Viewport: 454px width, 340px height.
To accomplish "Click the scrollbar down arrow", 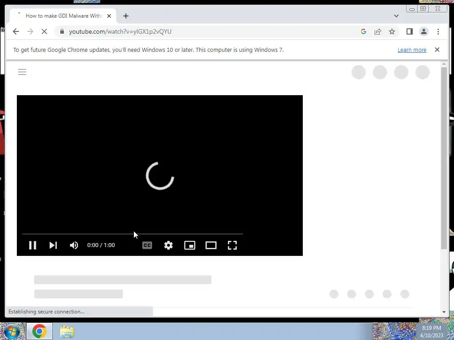I will pyautogui.click(x=444, y=312).
